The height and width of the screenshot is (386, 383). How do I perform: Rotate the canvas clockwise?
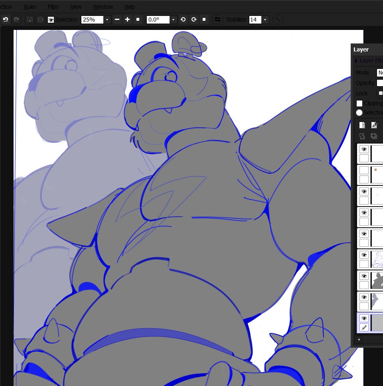tap(194, 20)
